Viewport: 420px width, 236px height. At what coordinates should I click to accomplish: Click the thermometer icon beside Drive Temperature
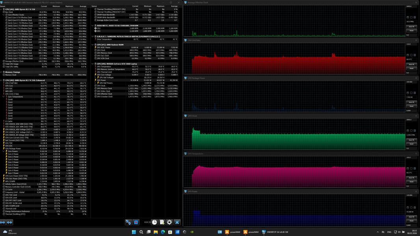(95, 39)
